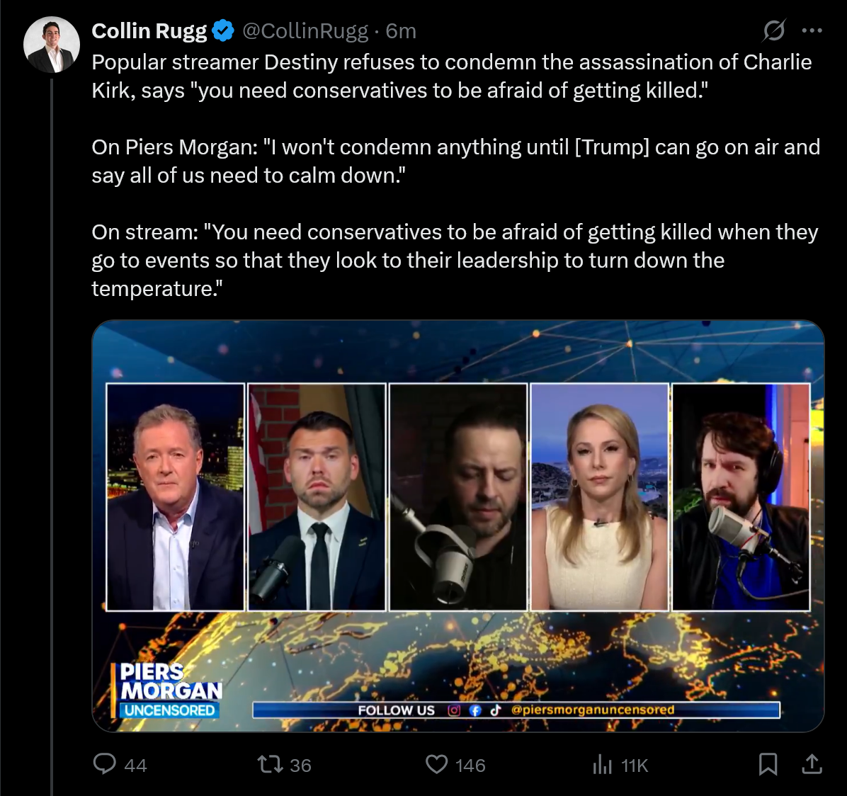This screenshot has width=847, height=796.
Task: Click the blue verified badge
Action: pyautogui.click(x=222, y=30)
